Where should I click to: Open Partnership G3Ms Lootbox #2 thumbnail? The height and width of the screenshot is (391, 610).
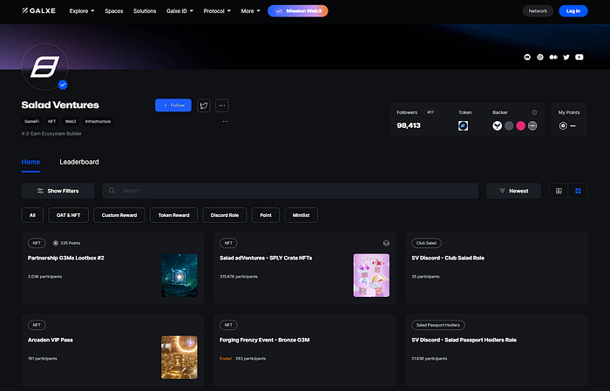point(180,275)
